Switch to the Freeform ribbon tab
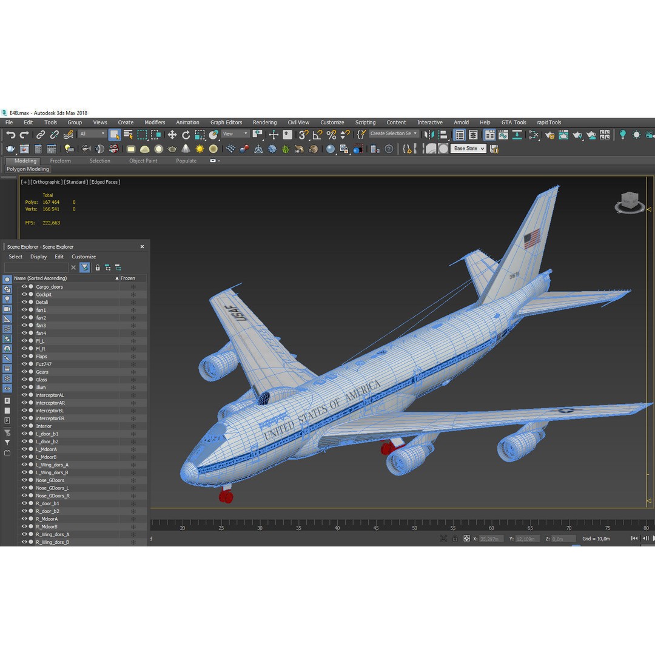Viewport: 655px width, 655px height. click(60, 161)
